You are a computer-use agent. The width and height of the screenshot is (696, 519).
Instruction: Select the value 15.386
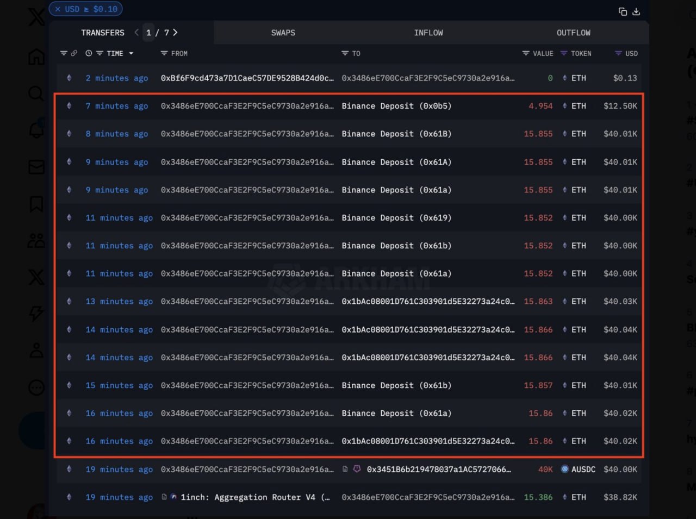[x=538, y=497]
